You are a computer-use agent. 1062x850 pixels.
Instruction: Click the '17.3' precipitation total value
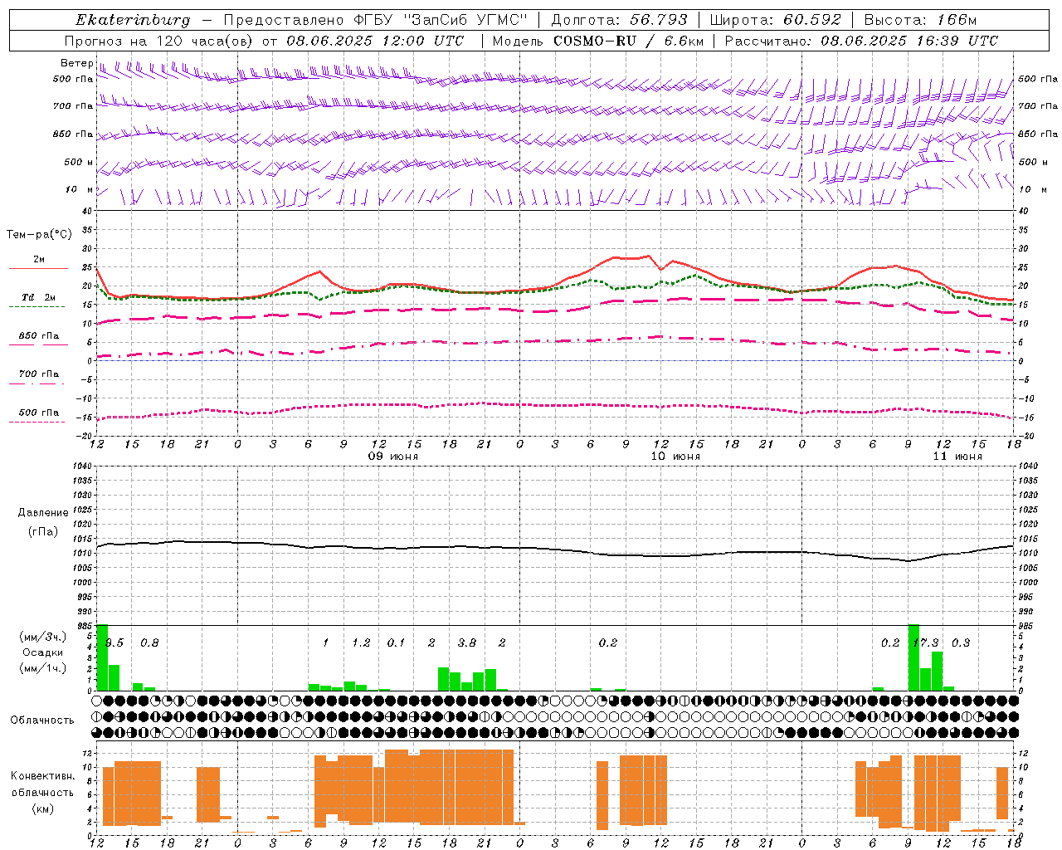pyautogui.click(x=926, y=642)
